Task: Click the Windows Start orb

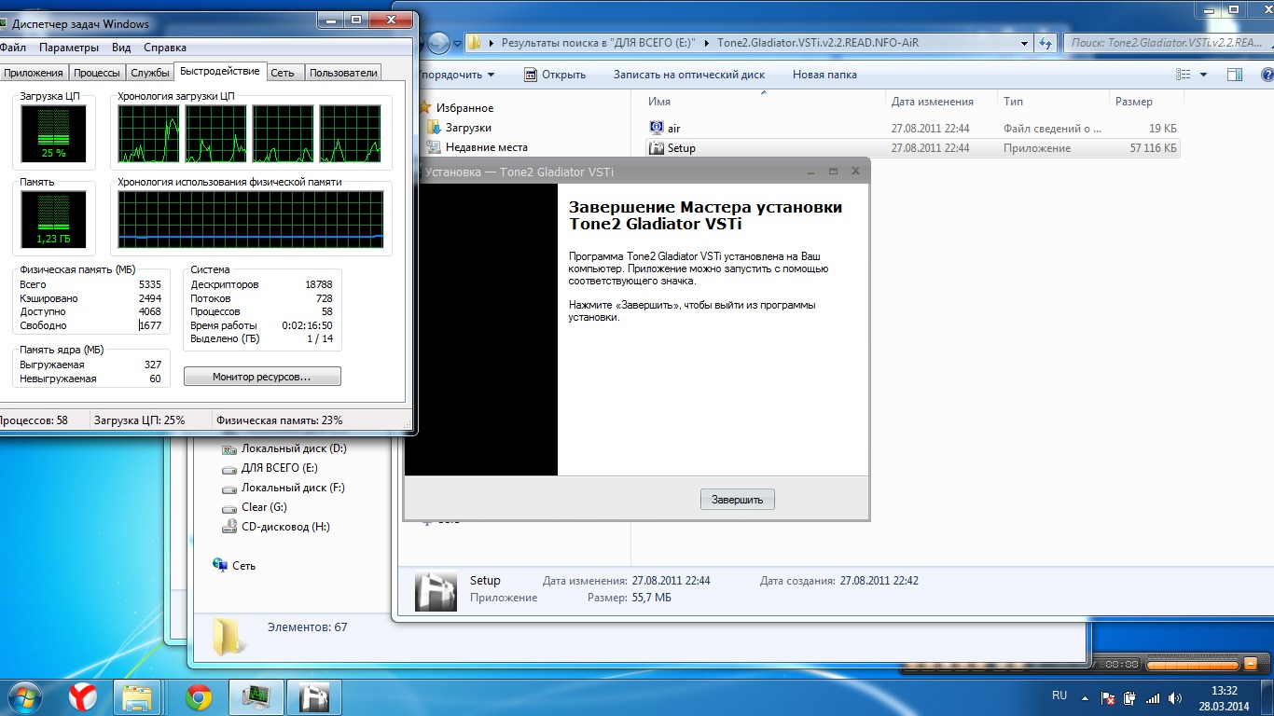Action: pos(23,696)
